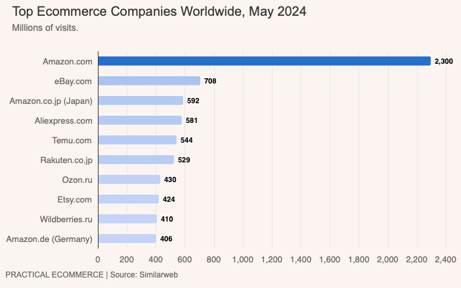Image resolution: width=461 pixels, height=288 pixels.
Task: Click the 544 value label
Action: [x=187, y=140]
